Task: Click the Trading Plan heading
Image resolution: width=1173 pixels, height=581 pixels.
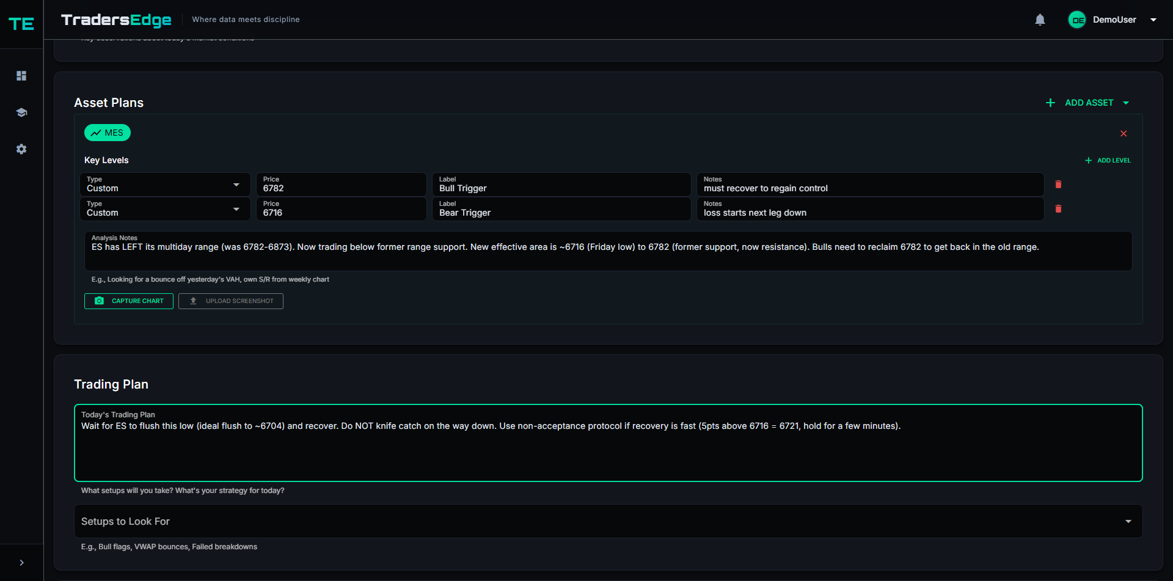Action: pyautogui.click(x=111, y=384)
